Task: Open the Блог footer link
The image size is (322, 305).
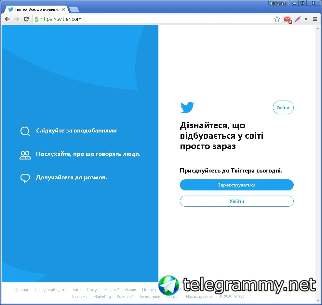Action: [77, 290]
